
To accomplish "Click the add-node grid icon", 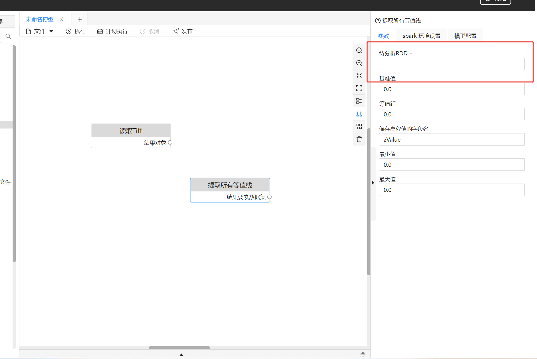I will point(359,126).
